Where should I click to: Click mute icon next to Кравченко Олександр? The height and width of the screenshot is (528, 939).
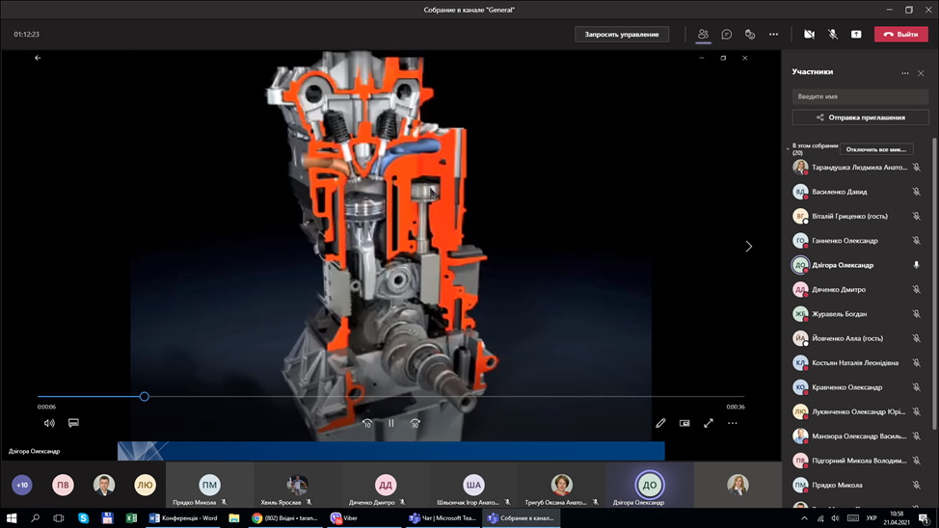coord(916,387)
